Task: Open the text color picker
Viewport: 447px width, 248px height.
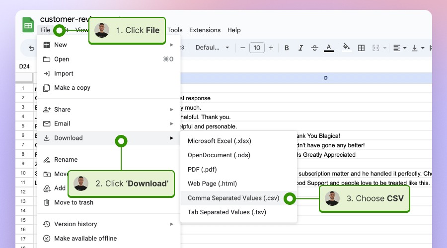Action: coord(329,48)
